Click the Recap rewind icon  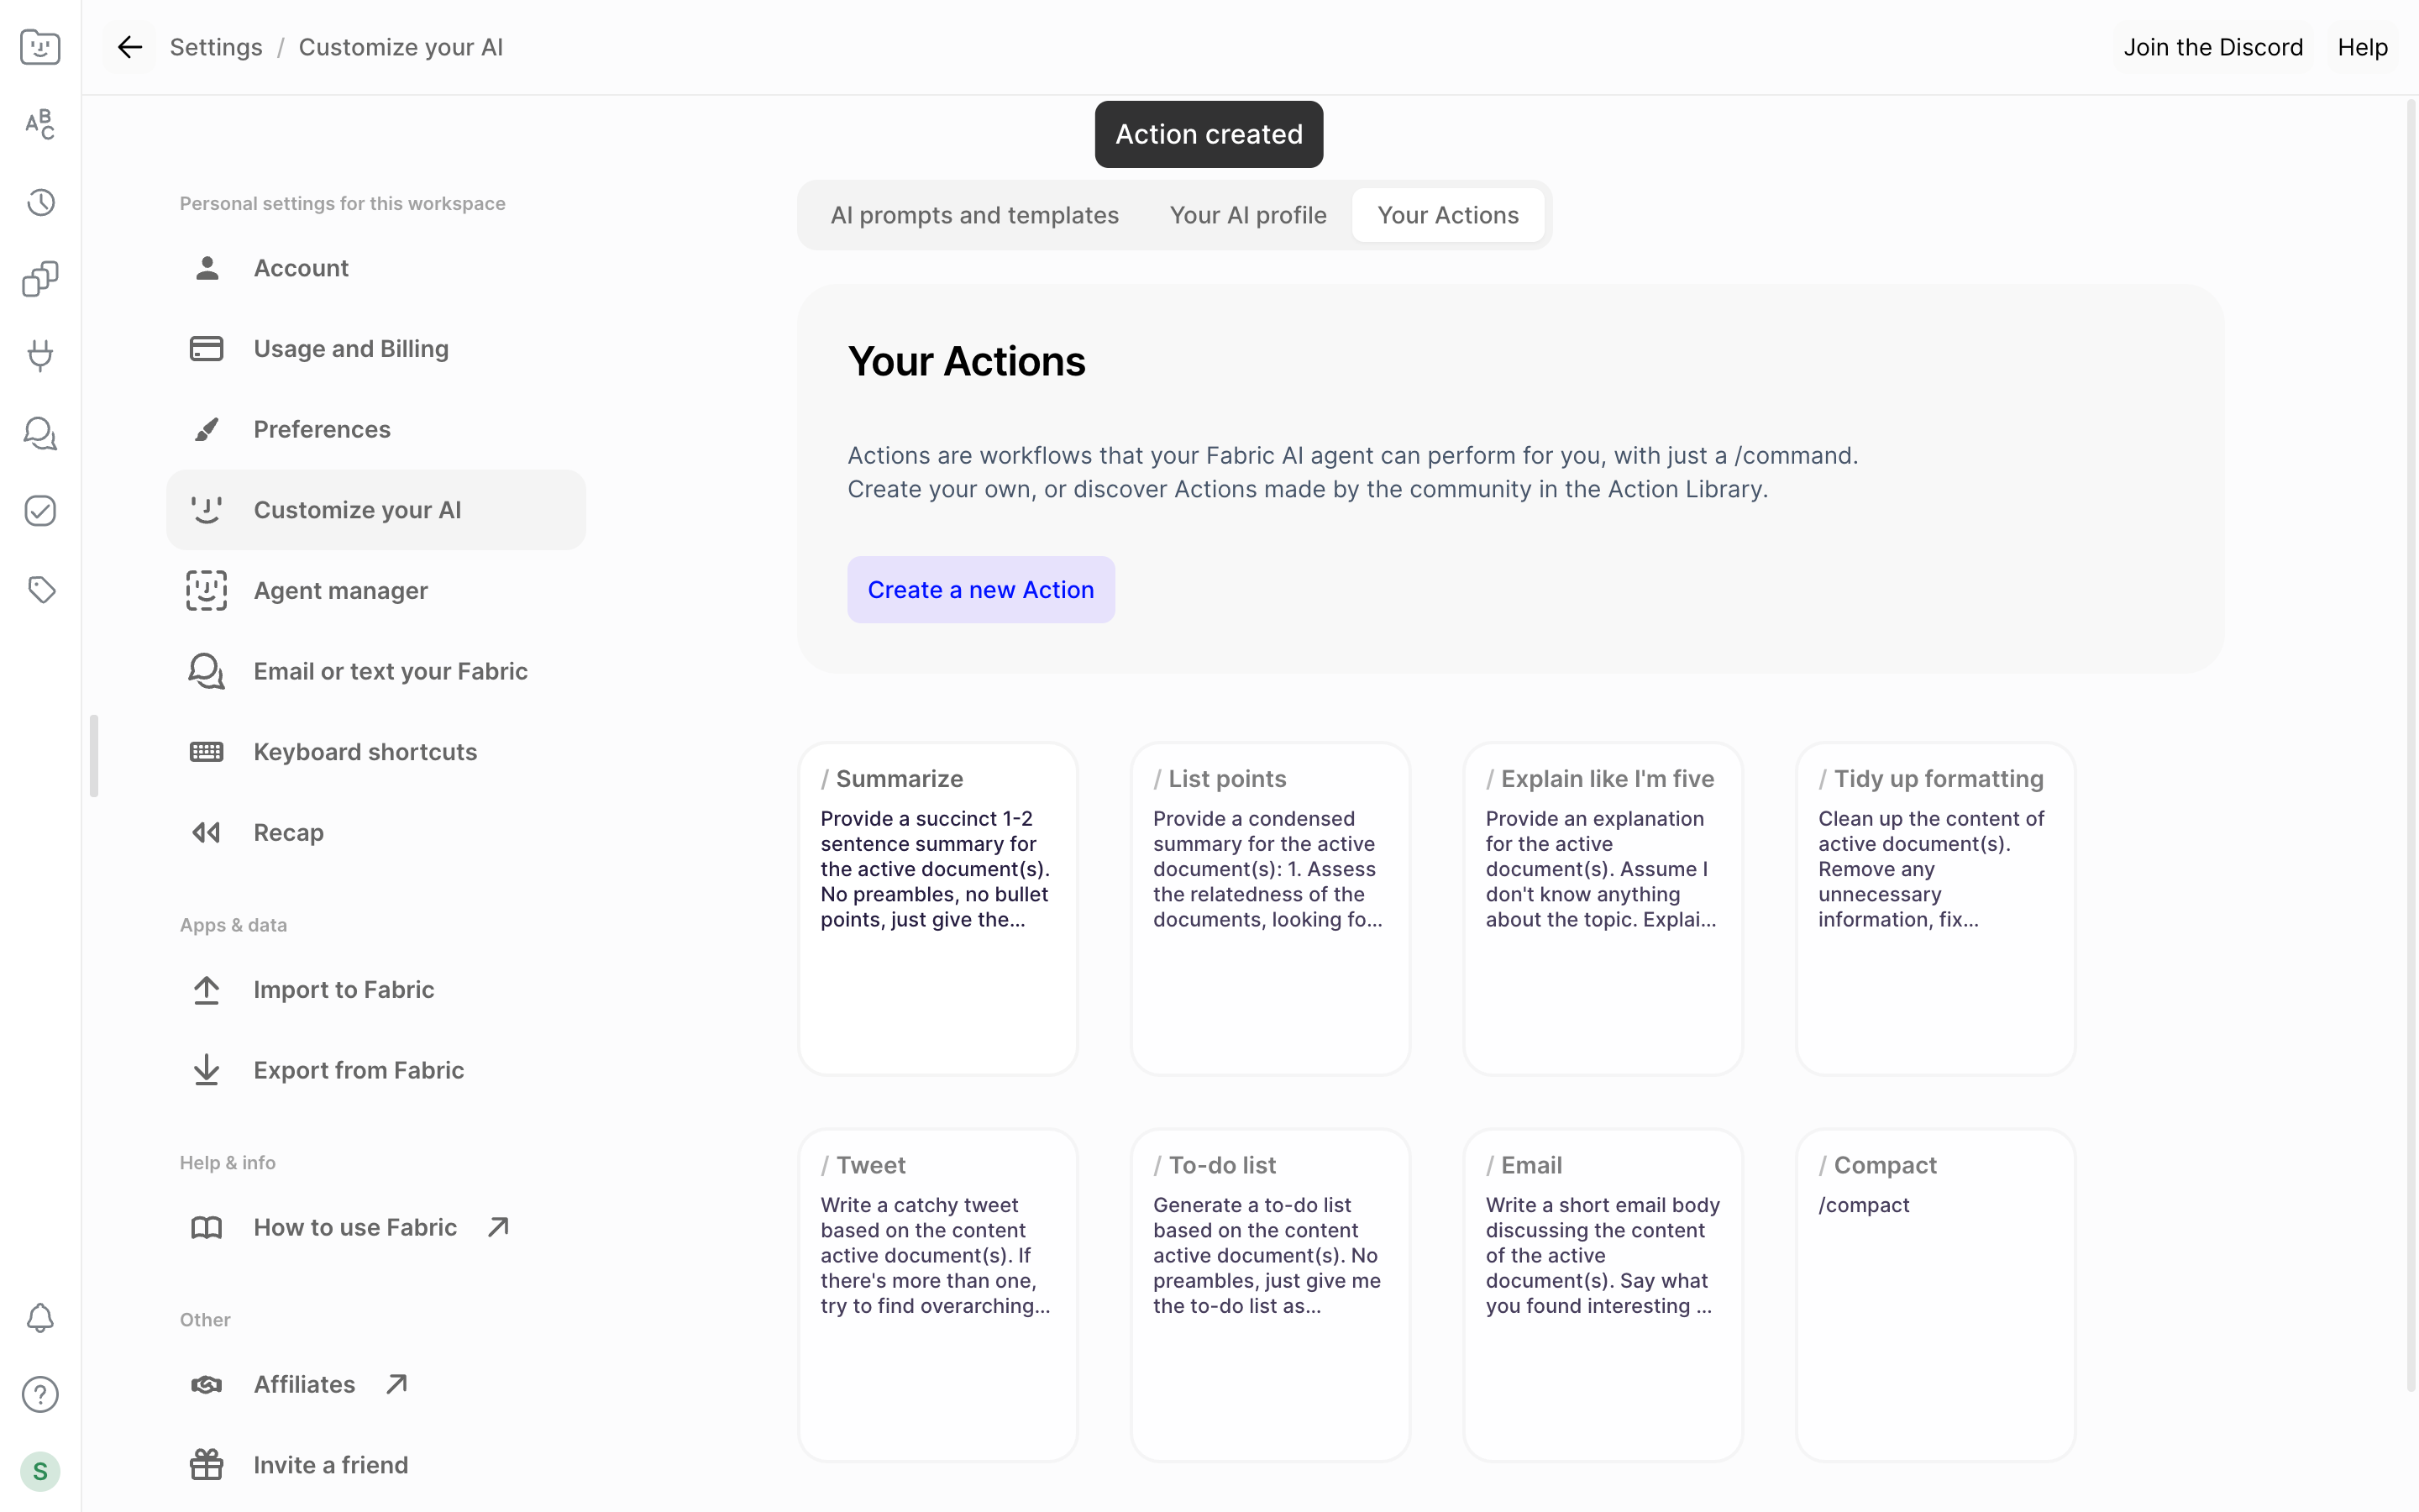point(207,833)
